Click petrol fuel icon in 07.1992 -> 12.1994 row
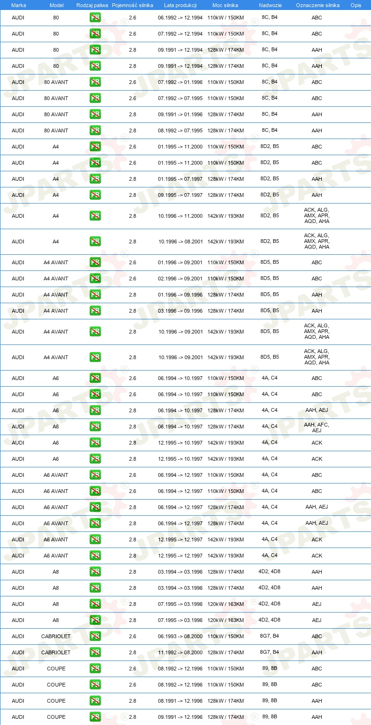The image size is (371, 725). (95, 34)
